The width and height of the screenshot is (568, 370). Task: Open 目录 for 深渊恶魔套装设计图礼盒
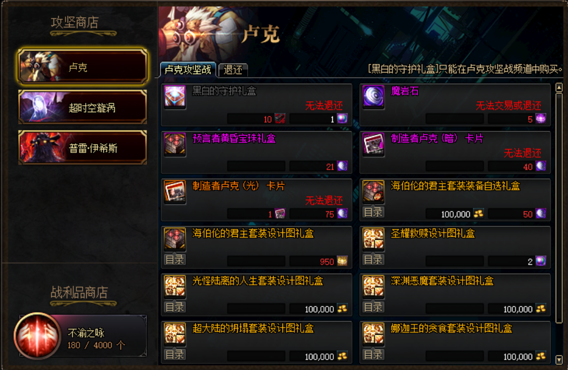click(x=373, y=307)
